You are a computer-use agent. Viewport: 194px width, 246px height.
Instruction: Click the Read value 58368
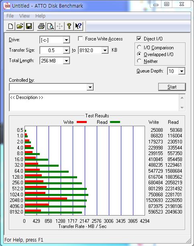point(176,130)
